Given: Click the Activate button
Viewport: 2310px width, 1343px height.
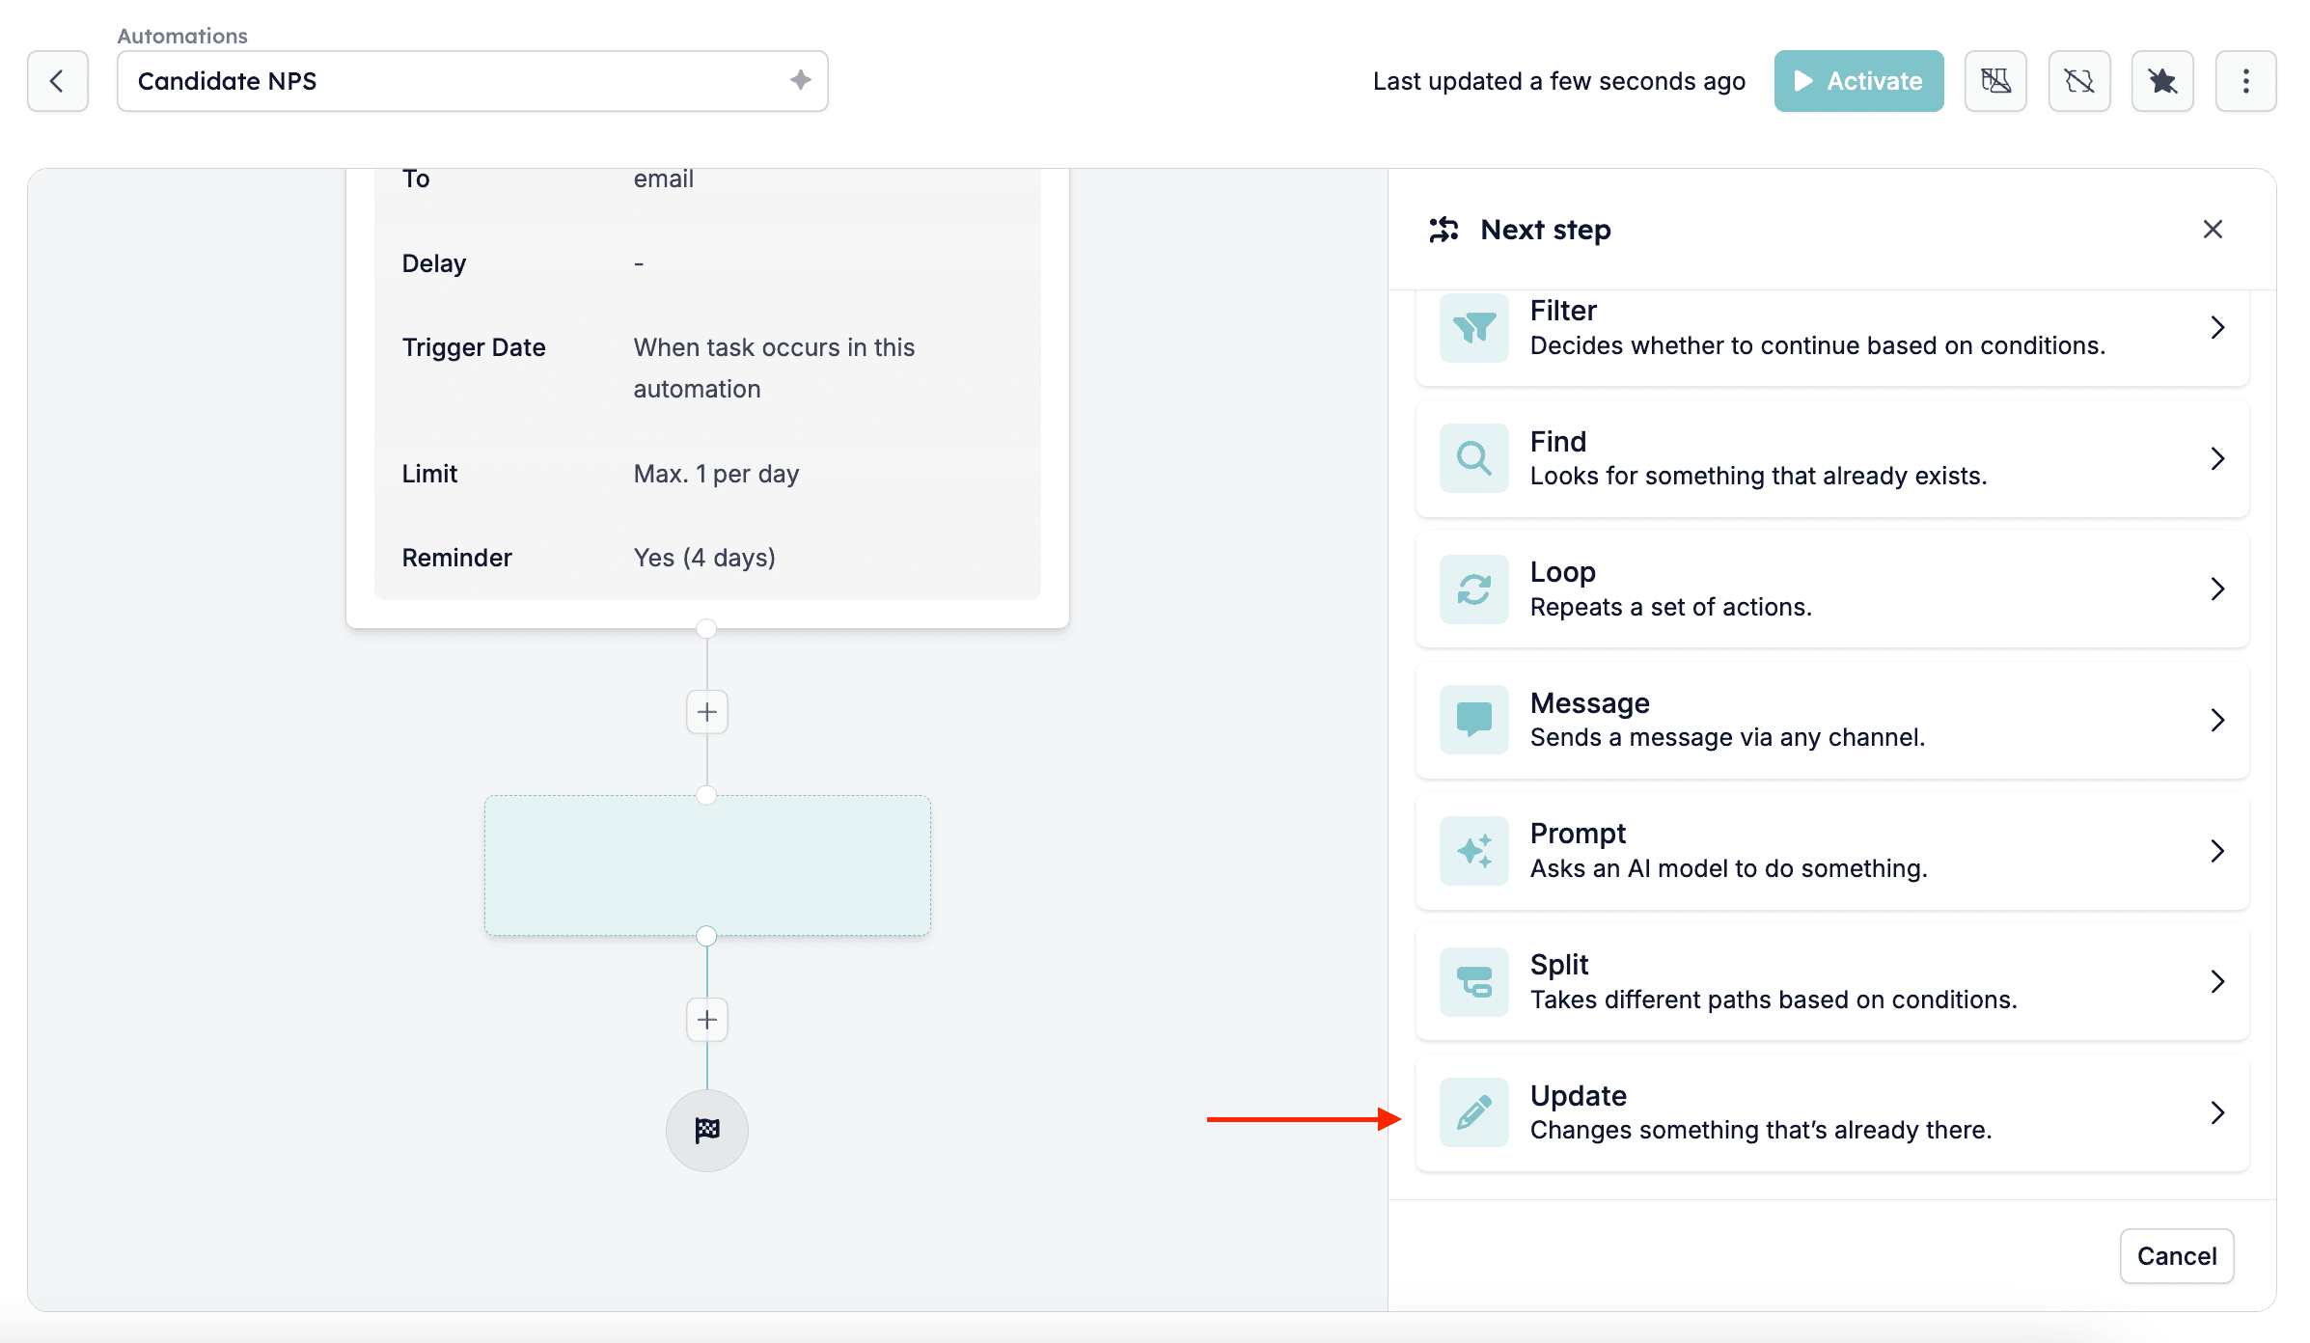Looking at the screenshot, I should pyautogui.click(x=1858, y=81).
